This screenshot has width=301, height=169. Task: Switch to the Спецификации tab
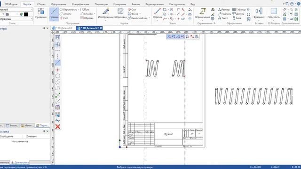click(80, 4)
